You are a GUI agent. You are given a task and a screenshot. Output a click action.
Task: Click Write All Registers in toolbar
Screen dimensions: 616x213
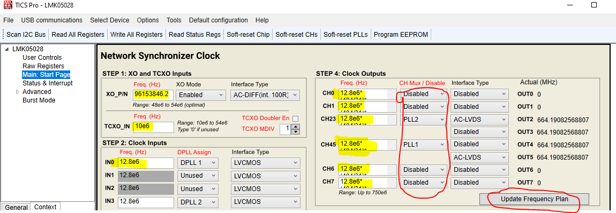point(136,35)
